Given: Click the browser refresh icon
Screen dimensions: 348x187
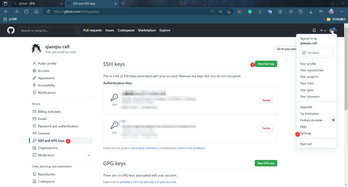Looking at the screenshot, I should coord(26,12).
